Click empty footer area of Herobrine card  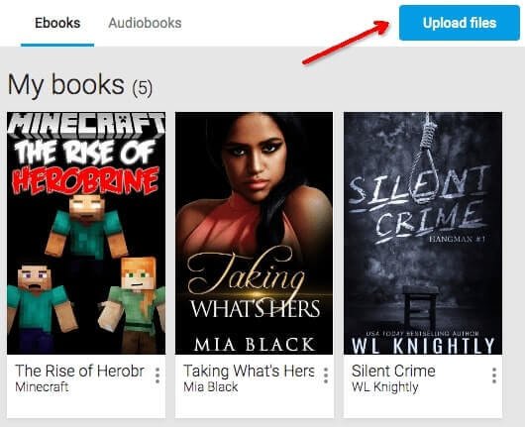86,406
